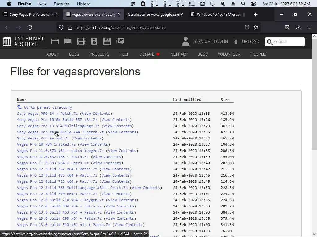The width and height of the screenshot is (317, 237).
Task: Download Vegas Pro 12.0 Build 714 x64 + Keygen.7z
Action: [x=60, y=200]
